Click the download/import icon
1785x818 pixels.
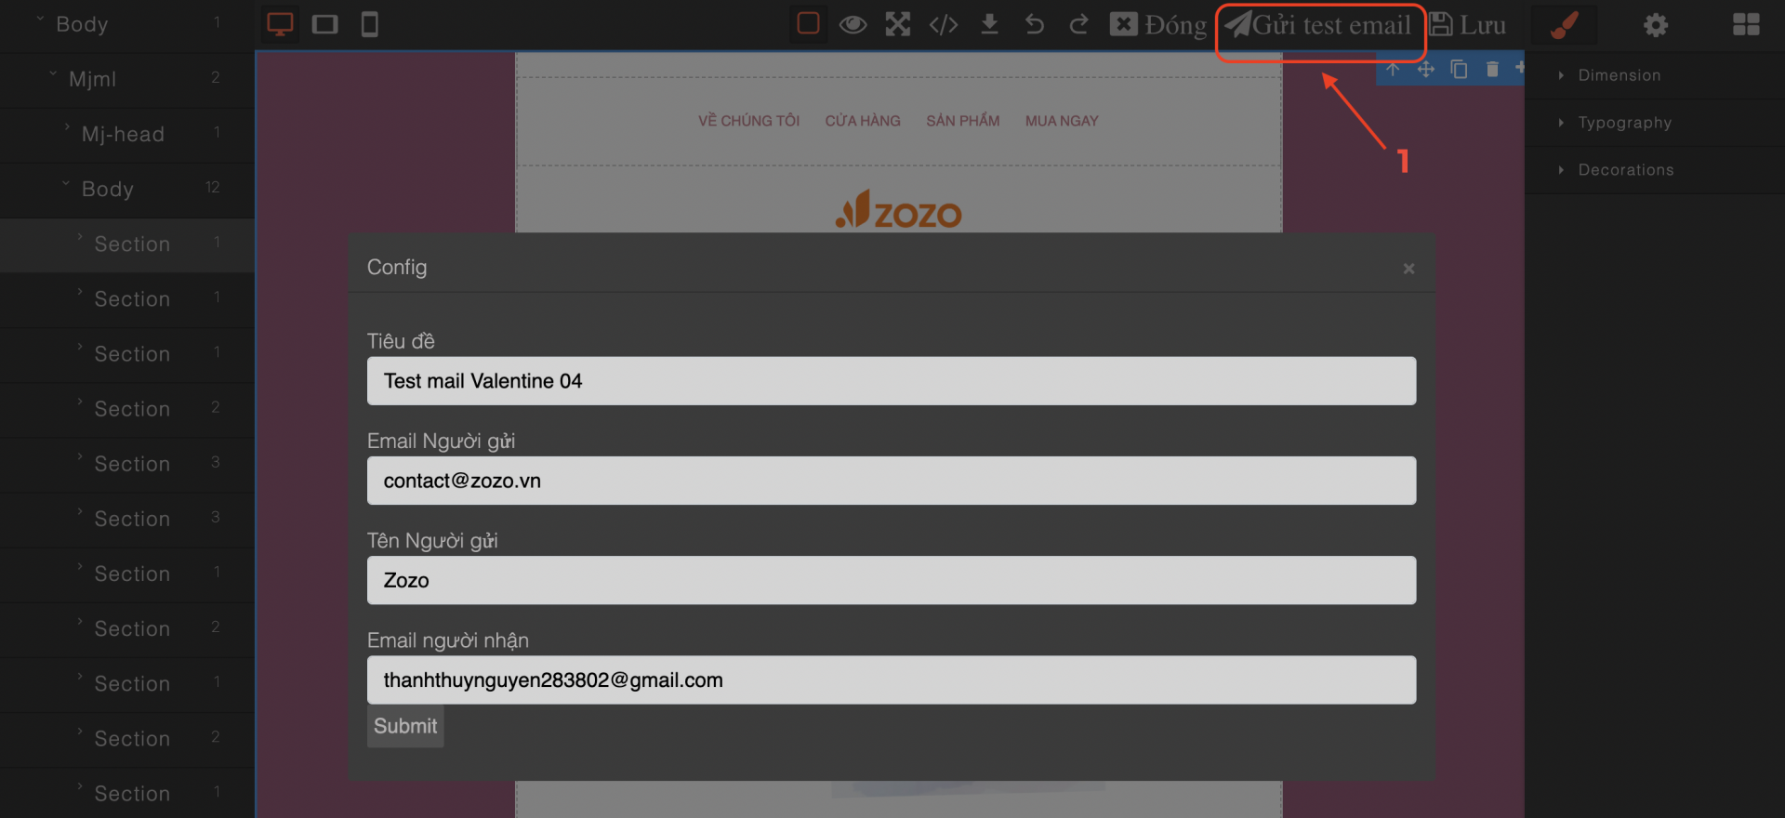click(x=989, y=24)
